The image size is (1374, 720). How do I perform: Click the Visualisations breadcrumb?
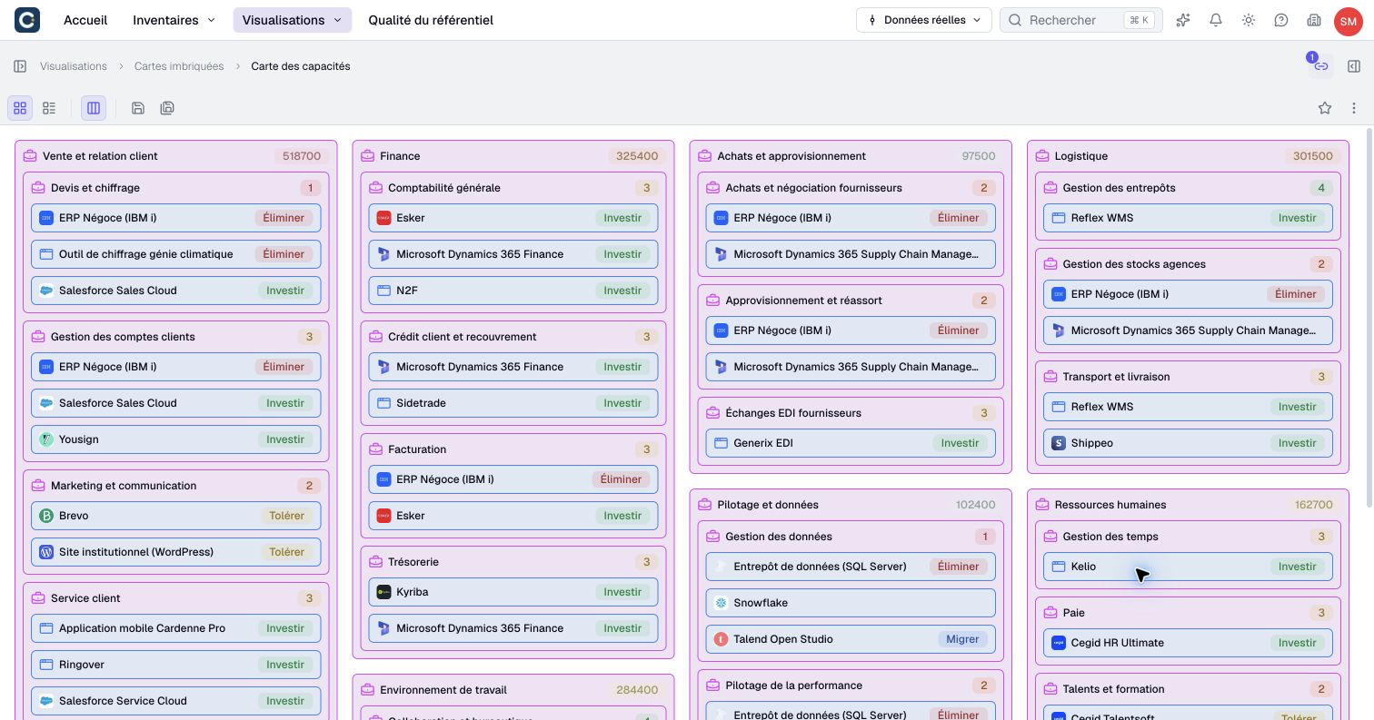point(74,66)
